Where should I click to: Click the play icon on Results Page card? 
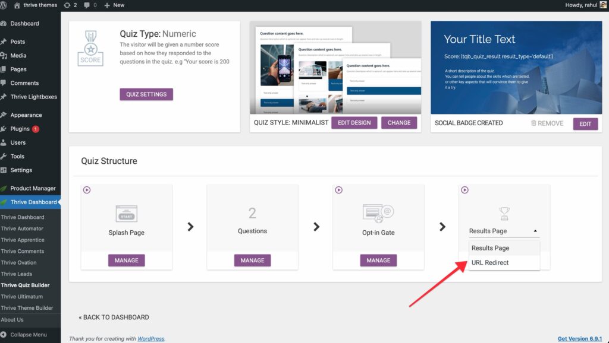pos(465,190)
